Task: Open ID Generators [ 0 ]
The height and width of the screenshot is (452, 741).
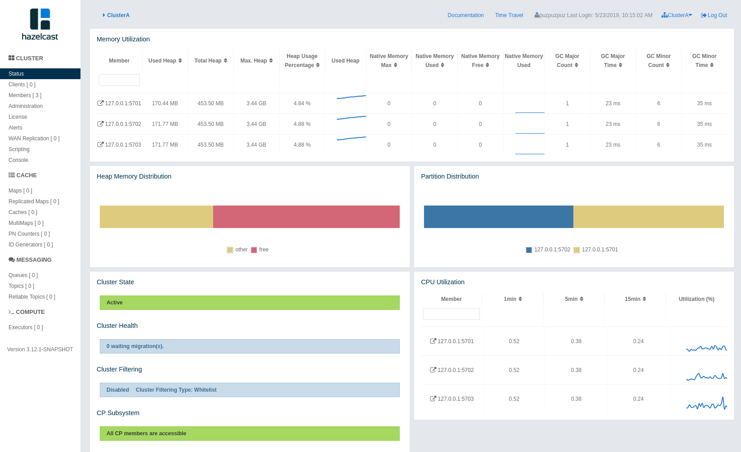Action: coord(31,245)
